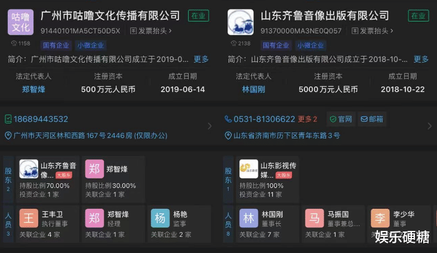
Task: Open legal representative 郑智烽 link
Action: click(33, 90)
